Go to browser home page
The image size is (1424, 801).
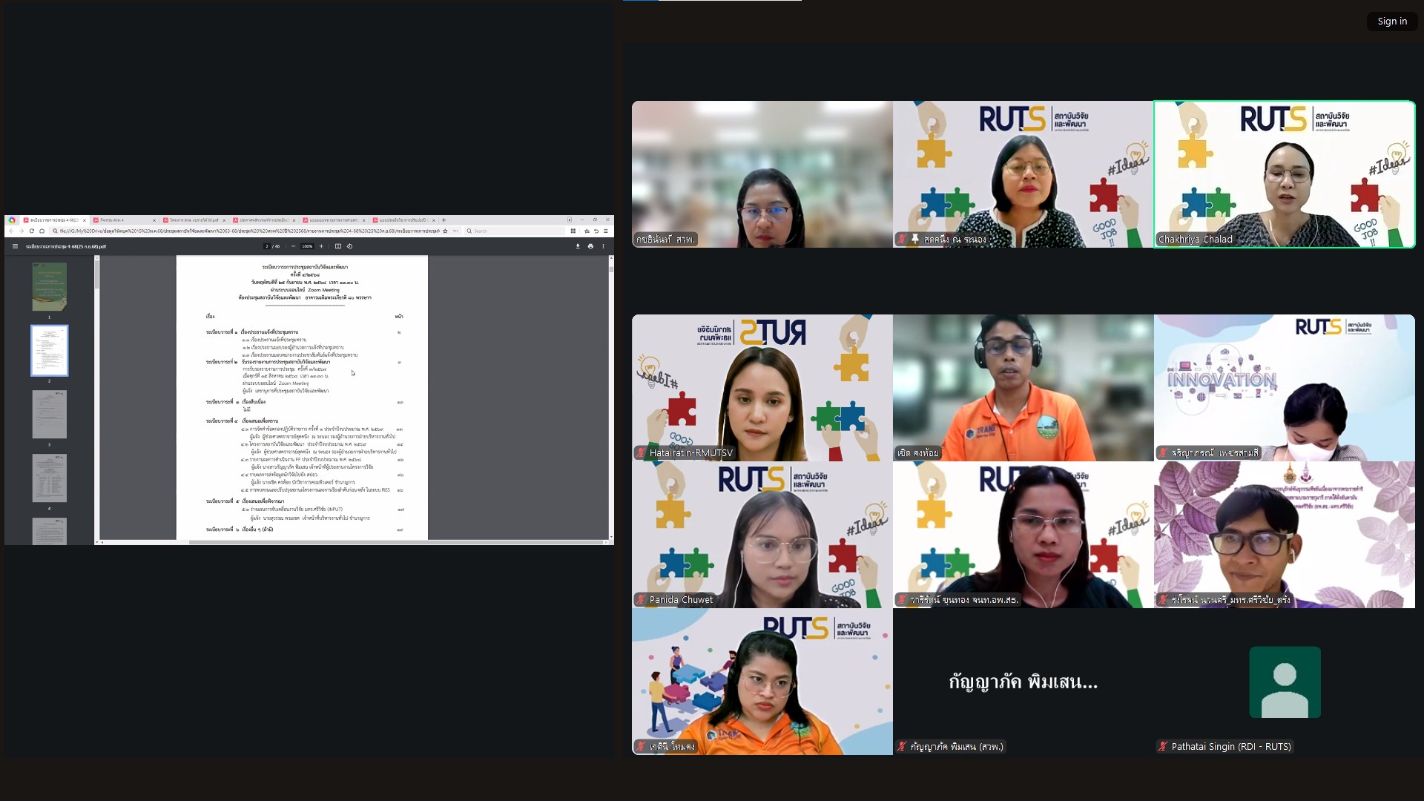(x=42, y=231)
